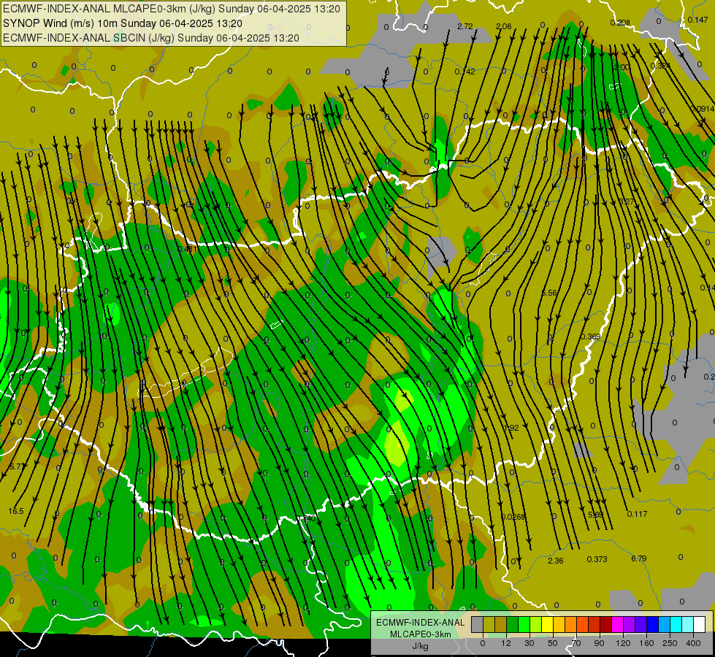The width and height of the screenshot is (715, 657).
Task: Choose the red-orange legend swatch above 70
Action: click(583, 624)
